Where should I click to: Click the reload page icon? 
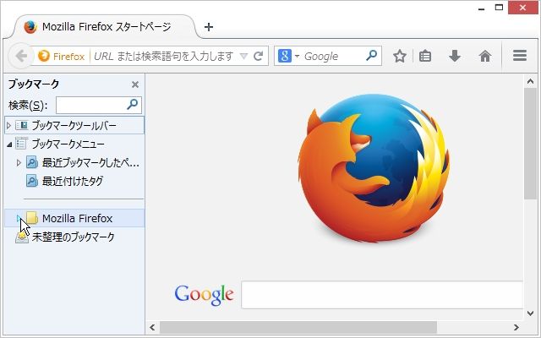tap(258, 56)
